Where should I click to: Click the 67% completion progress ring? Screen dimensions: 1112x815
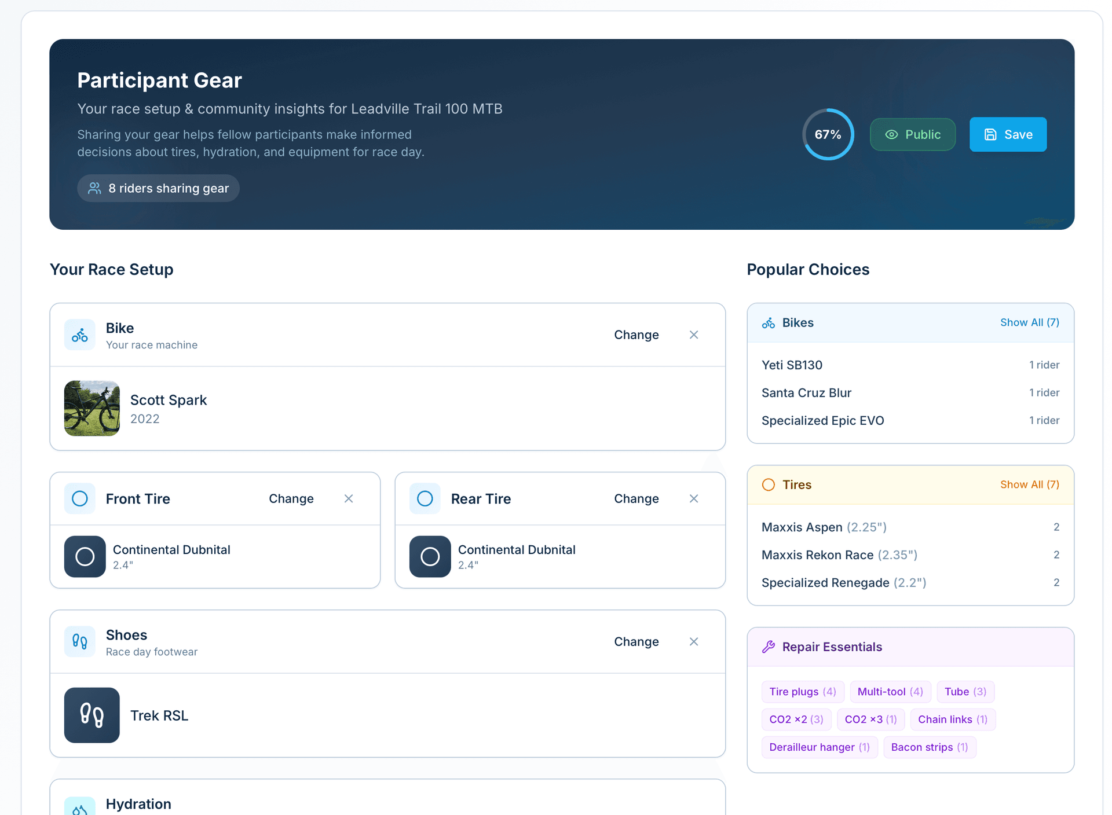(x=828, y=134)
